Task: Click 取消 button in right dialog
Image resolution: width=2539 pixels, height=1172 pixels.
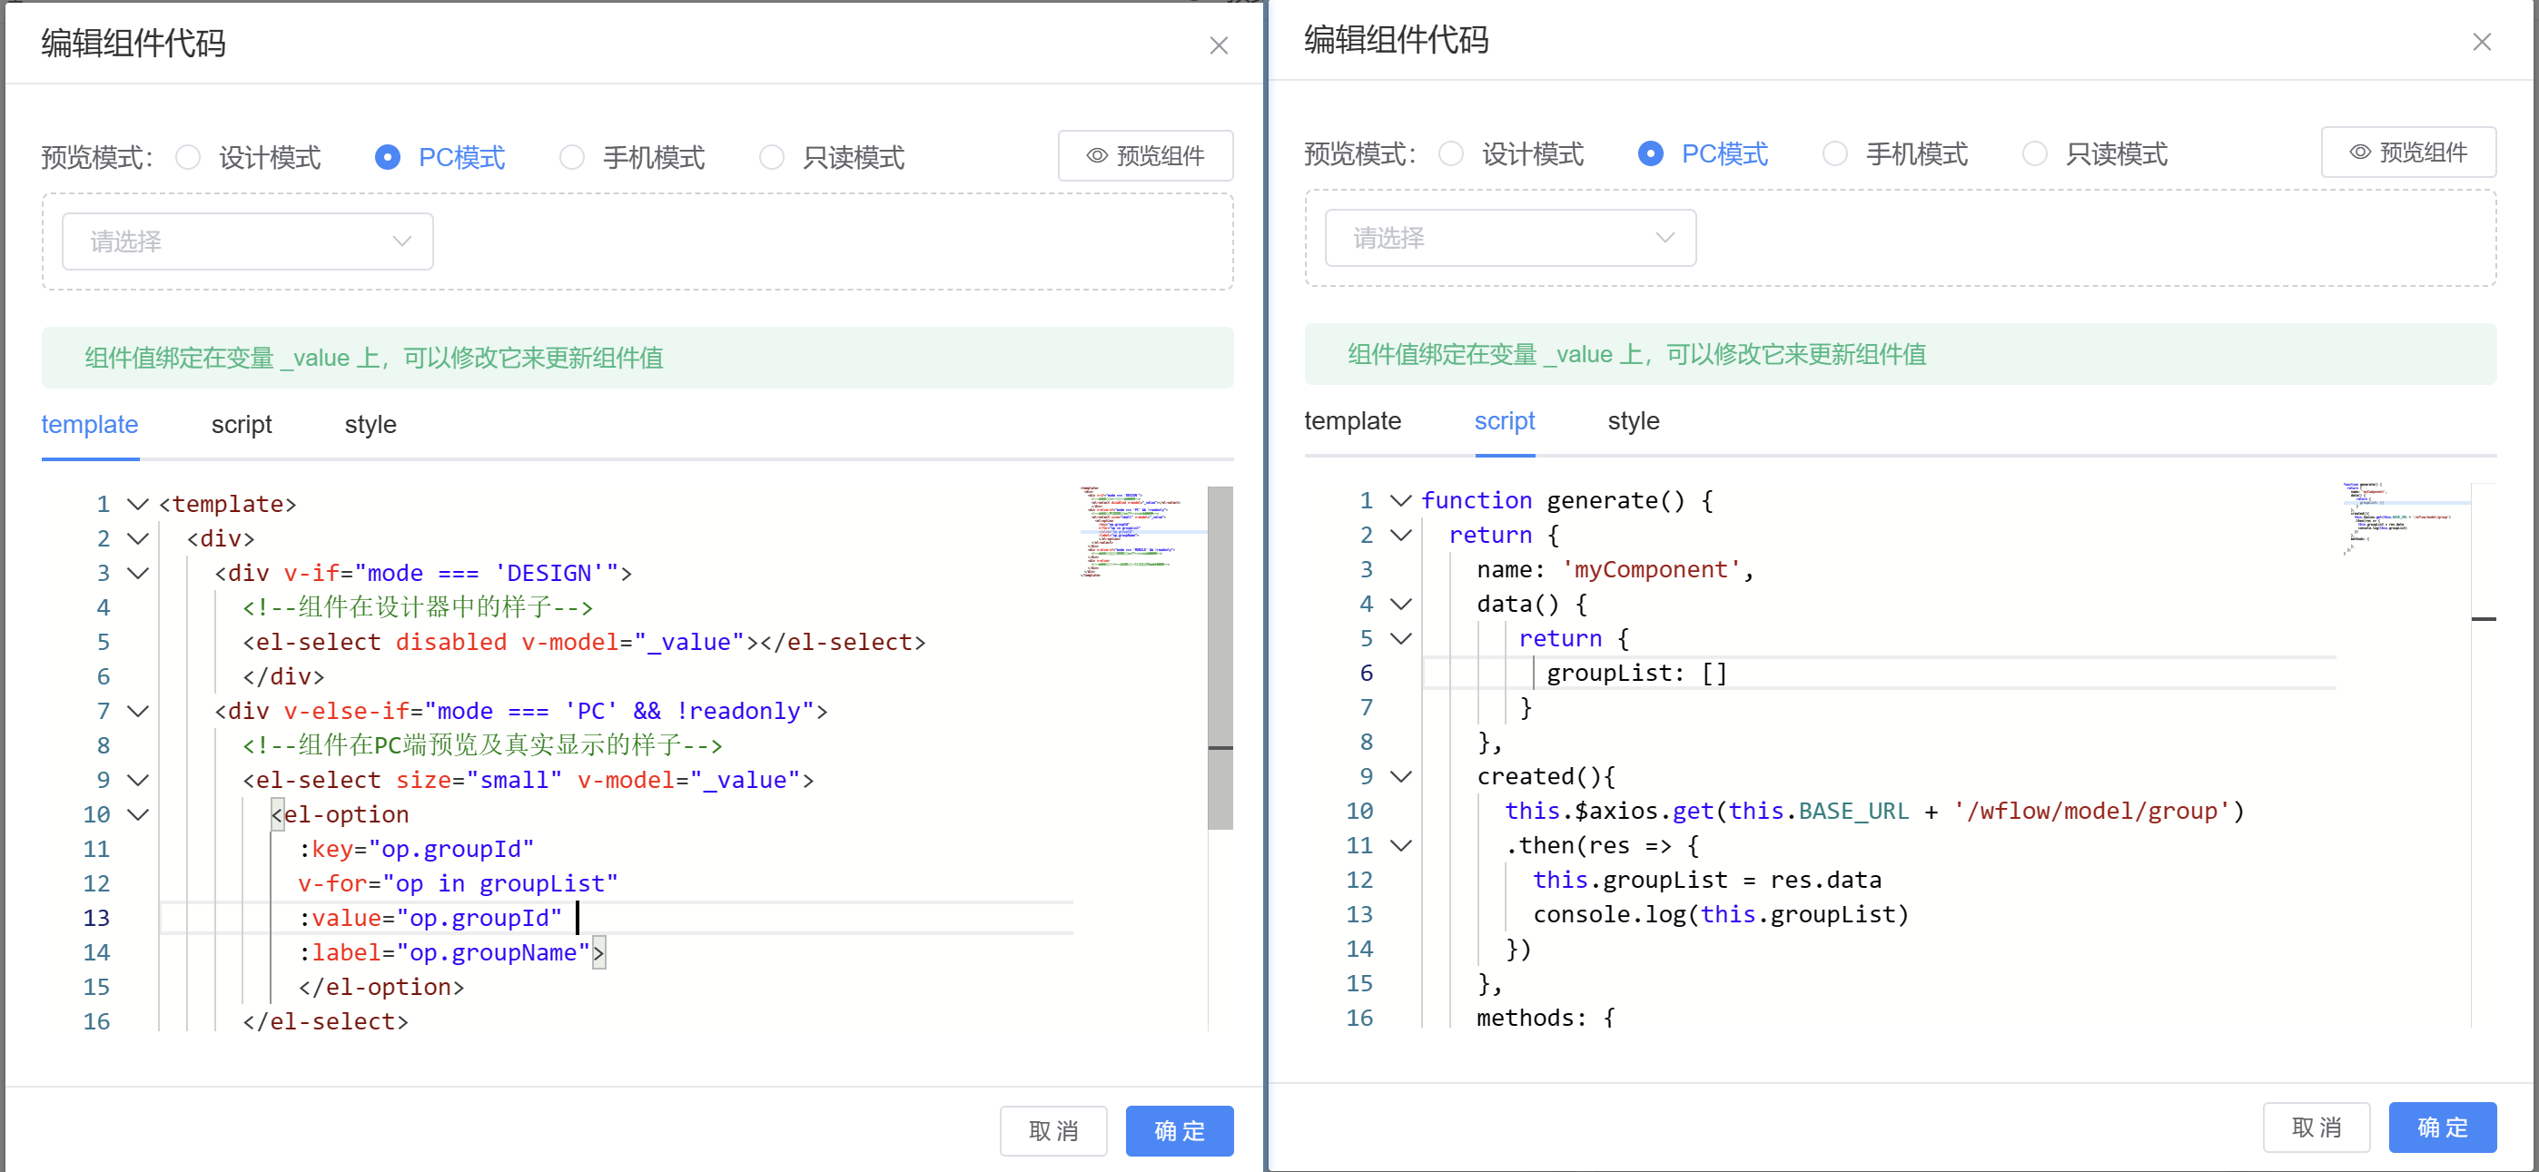Action: [2317, 1127]
